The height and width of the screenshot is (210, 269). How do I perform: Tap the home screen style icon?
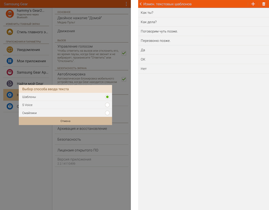[x=10, y=32]
